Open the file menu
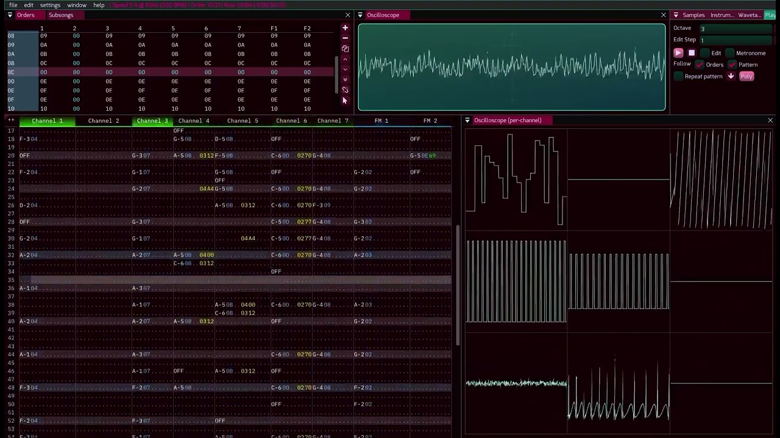This screenshot has width=780, height=438. [13, 5]
